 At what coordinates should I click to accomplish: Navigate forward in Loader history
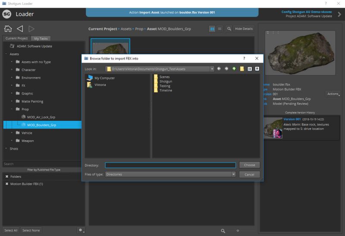pyautogui.click(x=31, y=28)
